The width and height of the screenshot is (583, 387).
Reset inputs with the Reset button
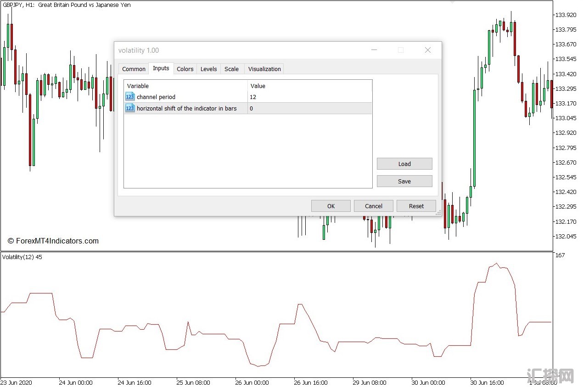tap(416, 206)
